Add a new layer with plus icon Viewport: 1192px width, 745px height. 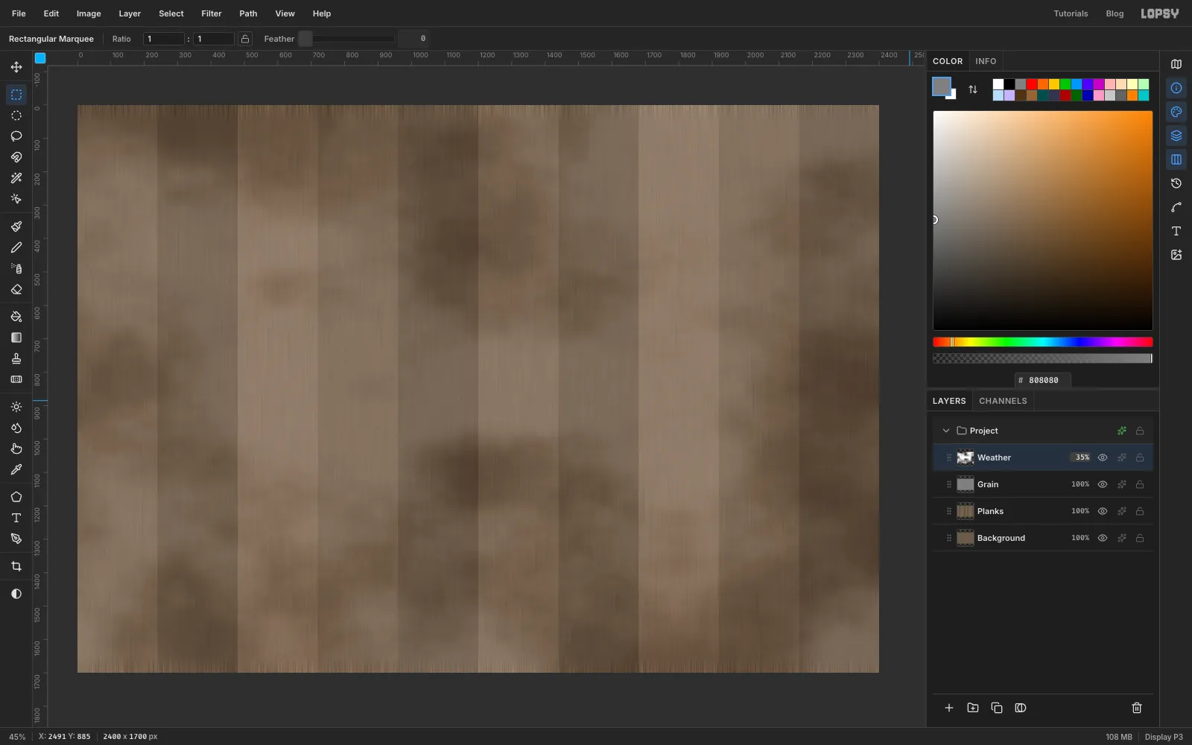(x=949, y=708)
